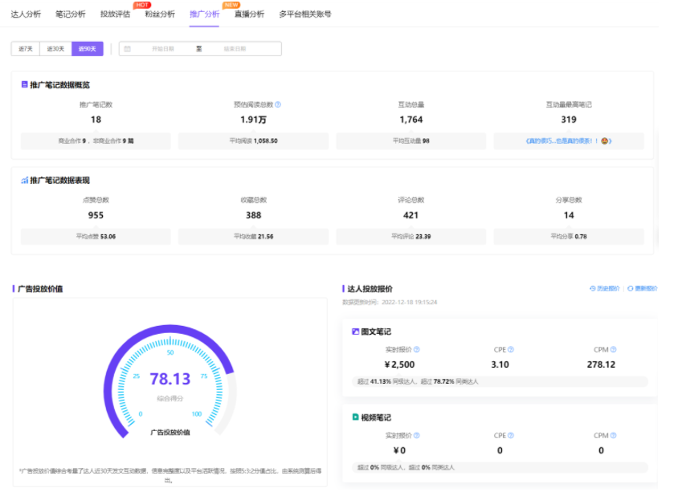
Task: Click the 历史报价 link
Action: 605,288
